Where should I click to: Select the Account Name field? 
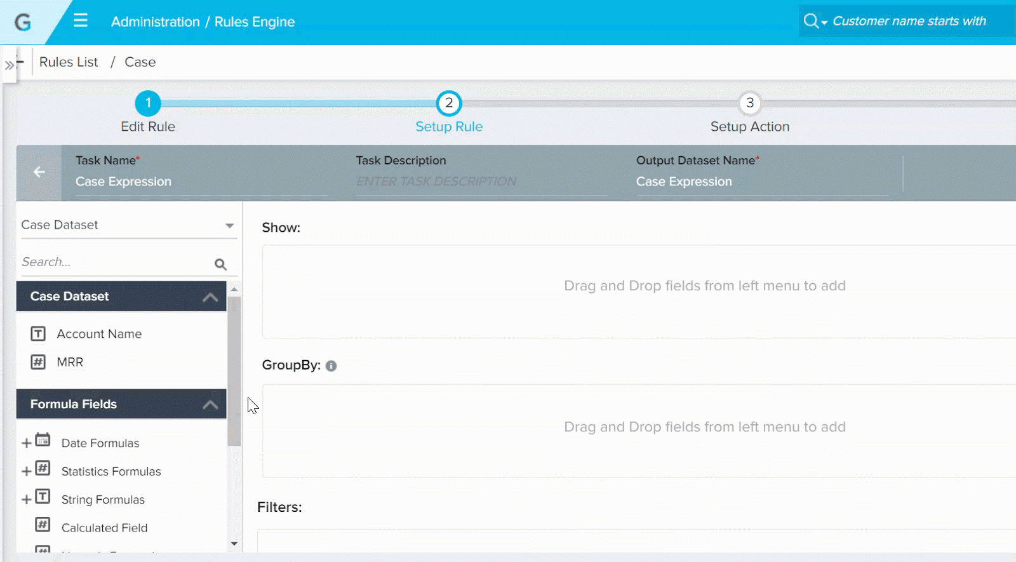coord(99,334)
